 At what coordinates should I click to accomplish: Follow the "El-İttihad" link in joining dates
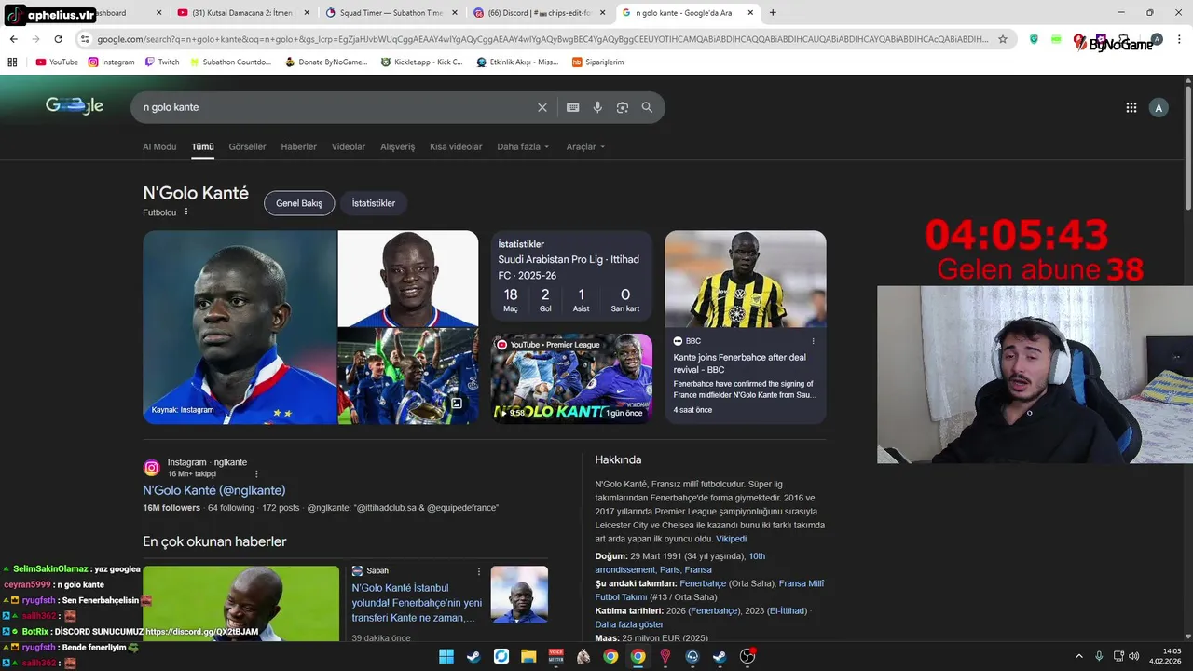787,610
